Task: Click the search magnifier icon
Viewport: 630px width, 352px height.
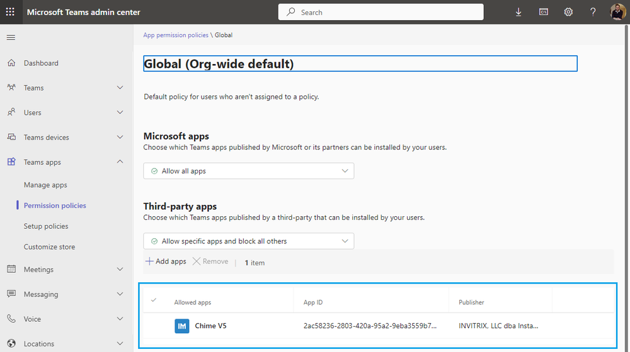Action: pos(290,12)
